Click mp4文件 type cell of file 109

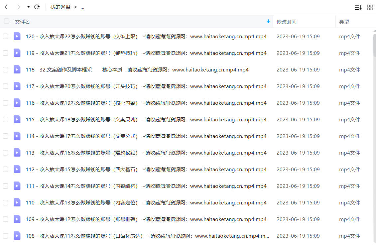[x=349, y=219]
